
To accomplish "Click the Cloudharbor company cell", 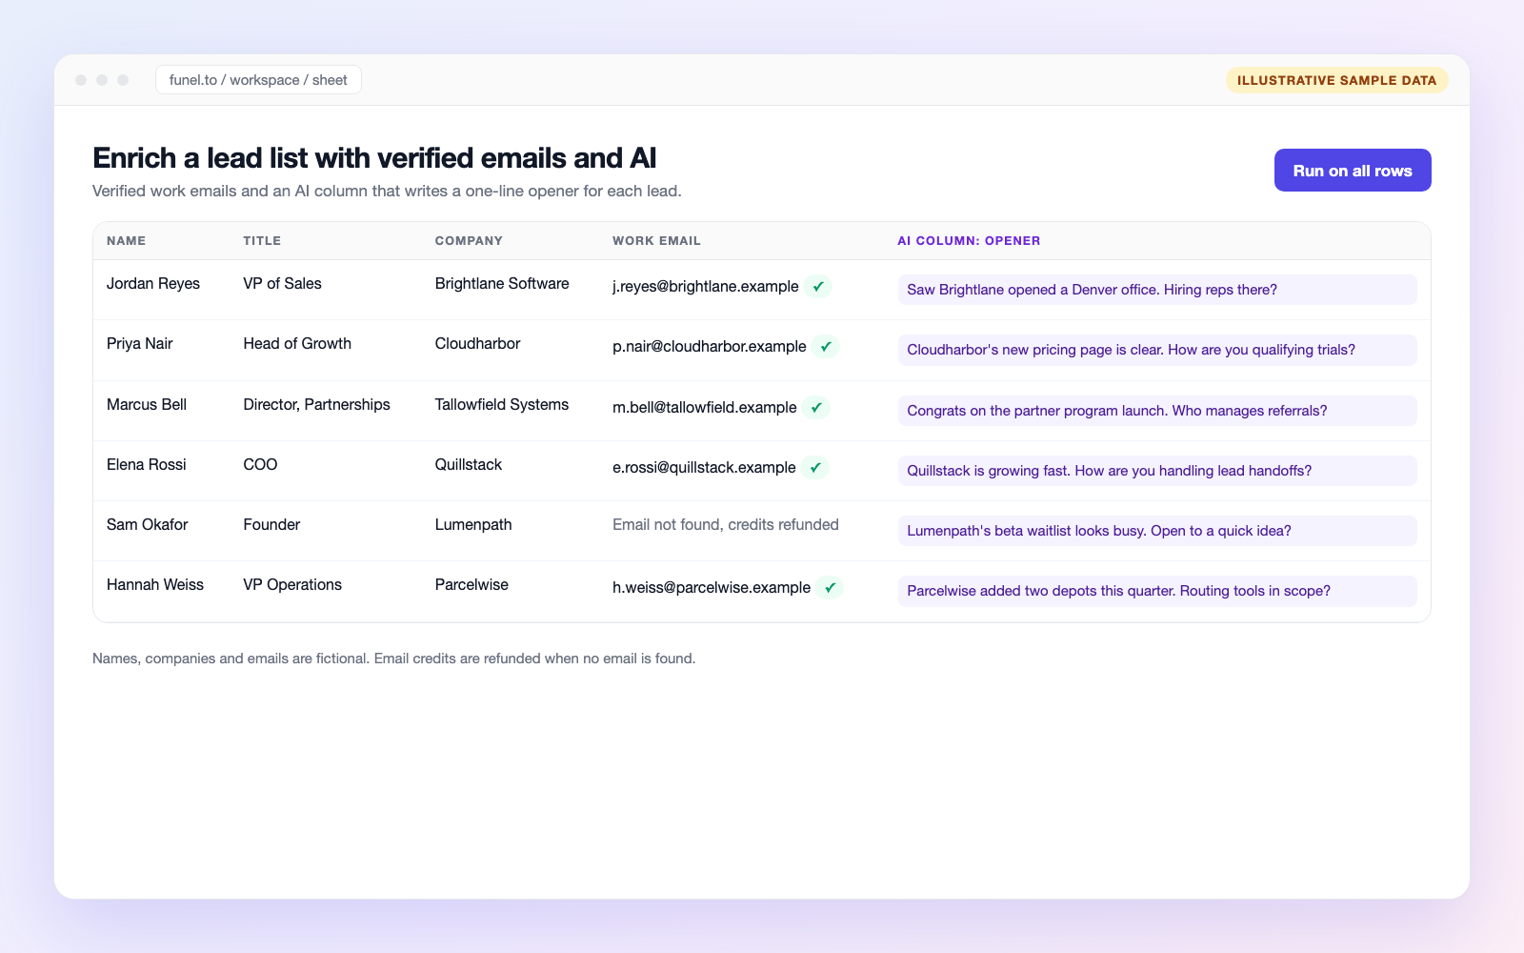I will click(478, 344).
